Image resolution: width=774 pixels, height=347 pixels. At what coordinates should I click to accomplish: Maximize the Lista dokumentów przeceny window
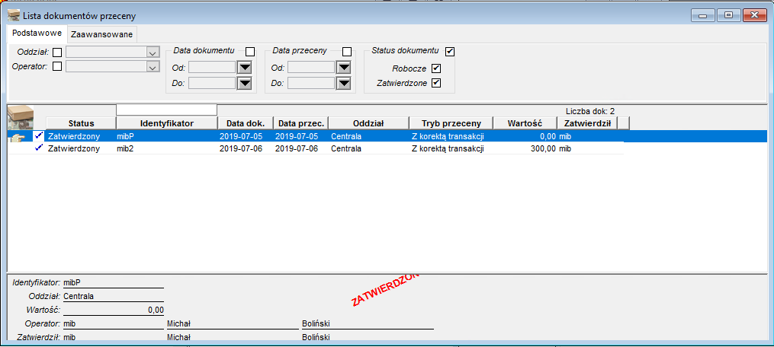(x=727, y=15)
